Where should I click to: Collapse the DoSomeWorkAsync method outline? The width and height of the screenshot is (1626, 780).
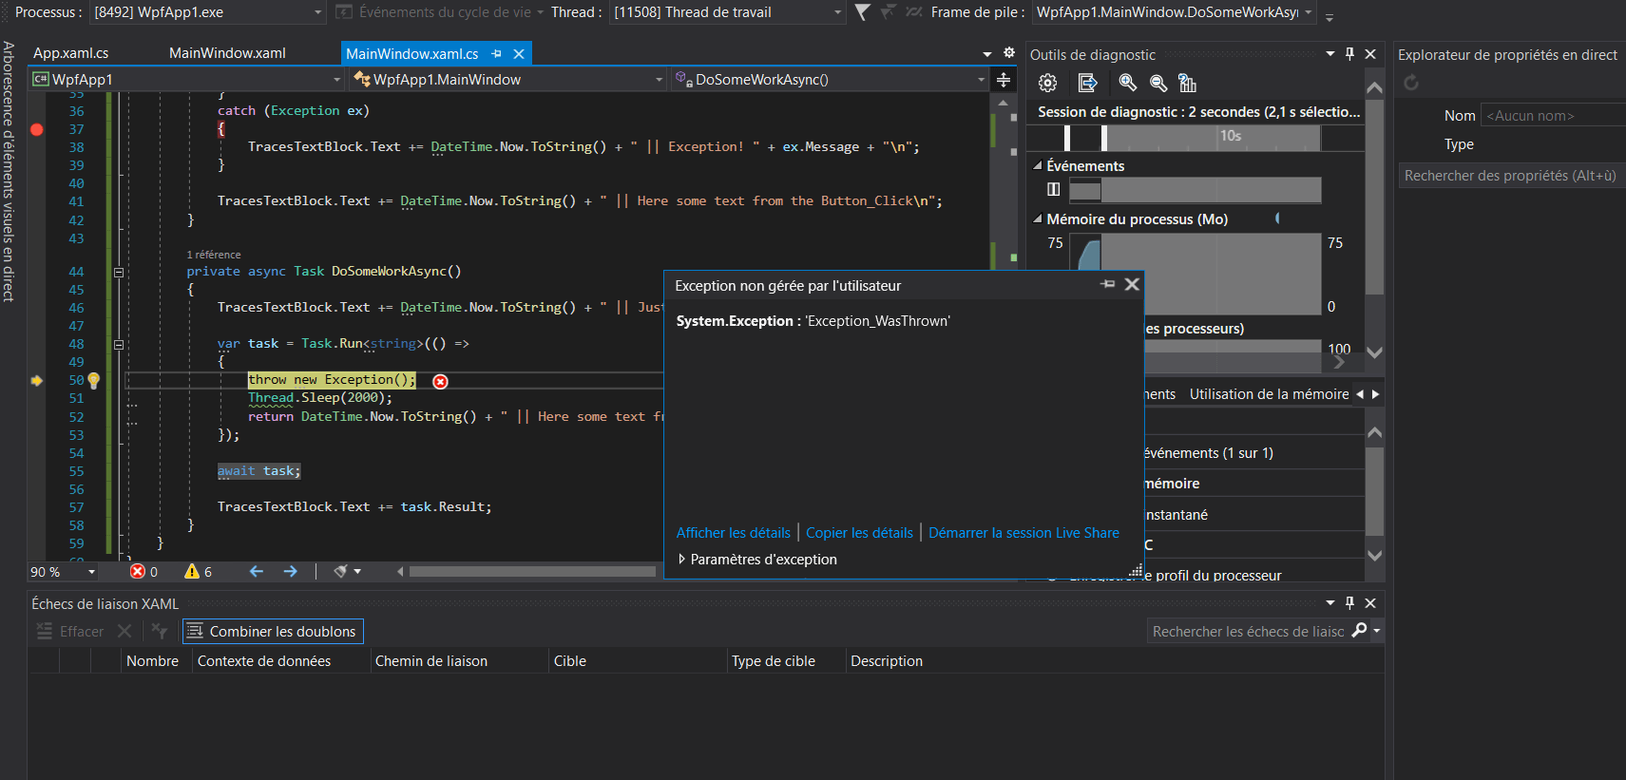click(119, 272)
